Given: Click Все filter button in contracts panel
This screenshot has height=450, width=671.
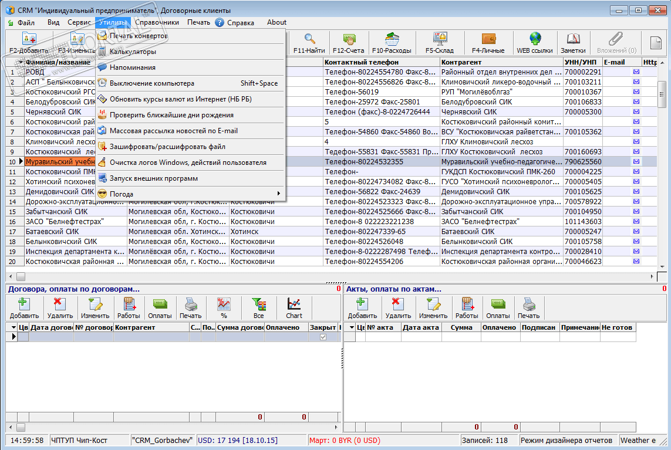Looking at the screenshot, I should (259, 309).
